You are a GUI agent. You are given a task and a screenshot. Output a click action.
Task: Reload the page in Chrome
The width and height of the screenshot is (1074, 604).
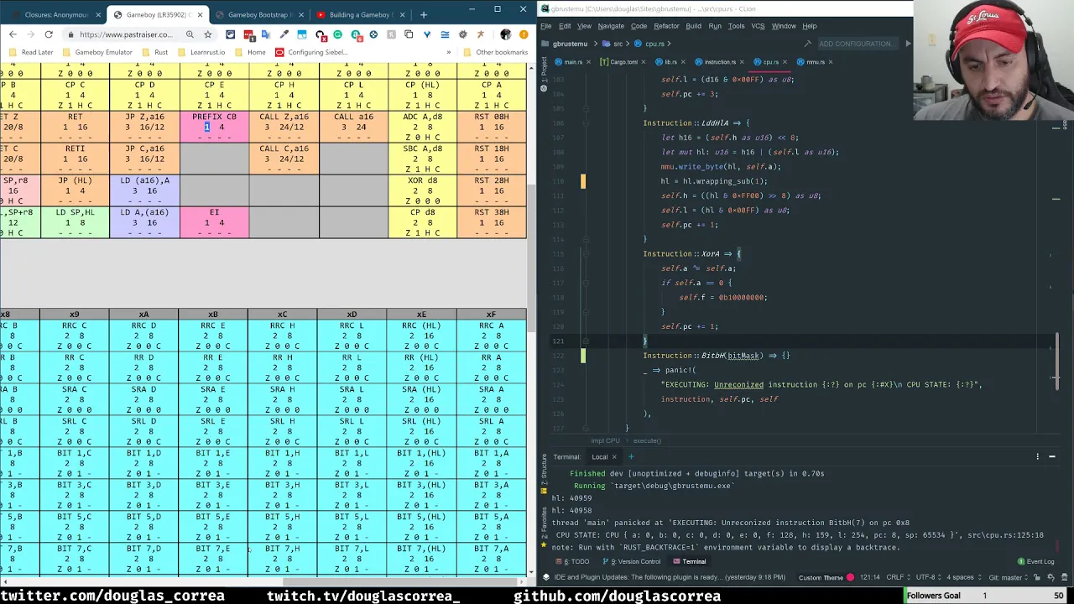click(x=49, y=34)
